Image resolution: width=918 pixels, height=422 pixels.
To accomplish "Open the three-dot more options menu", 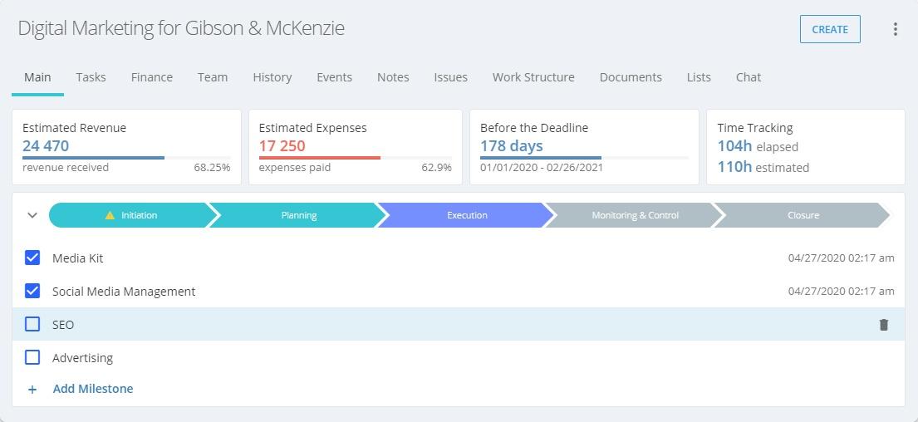I will (x=896, y=29).
